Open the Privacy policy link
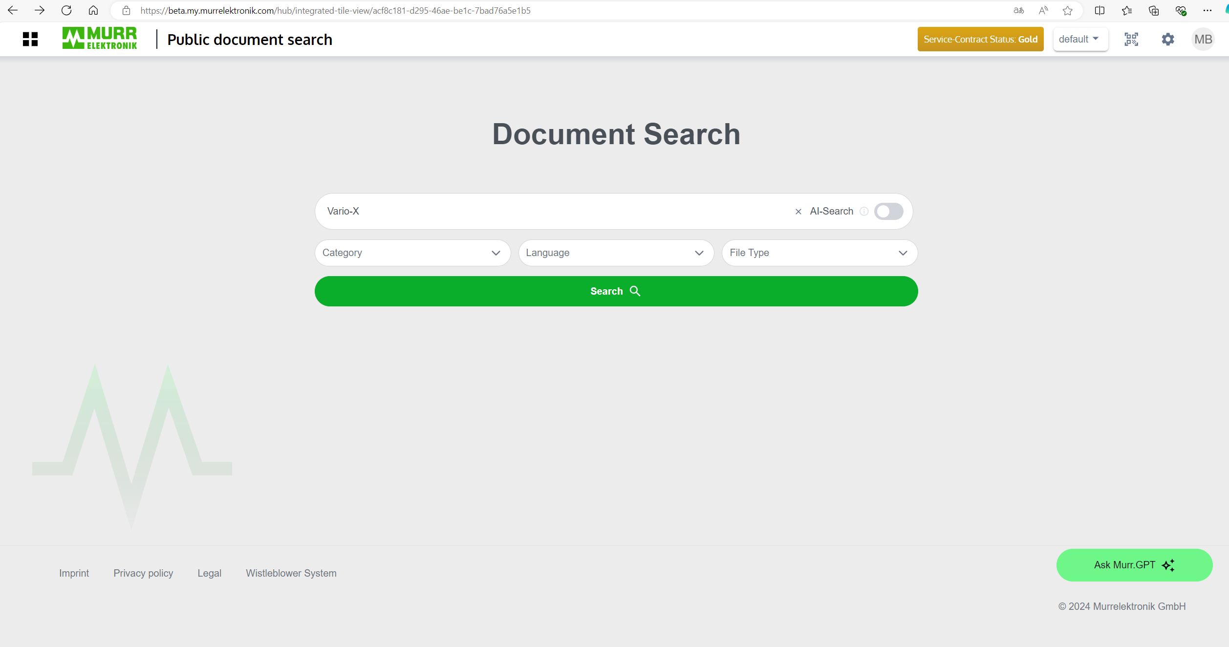1229x647 pixels. coord(143,573)
